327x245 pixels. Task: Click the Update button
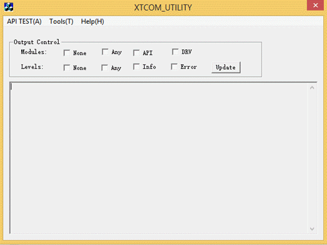click(x=226, y=67)
